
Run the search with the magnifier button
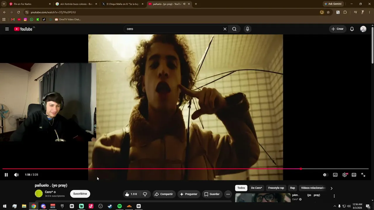pos(234,29)
